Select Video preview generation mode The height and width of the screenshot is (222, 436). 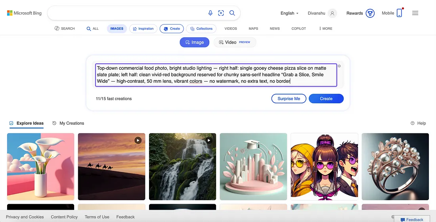[235, 42]
